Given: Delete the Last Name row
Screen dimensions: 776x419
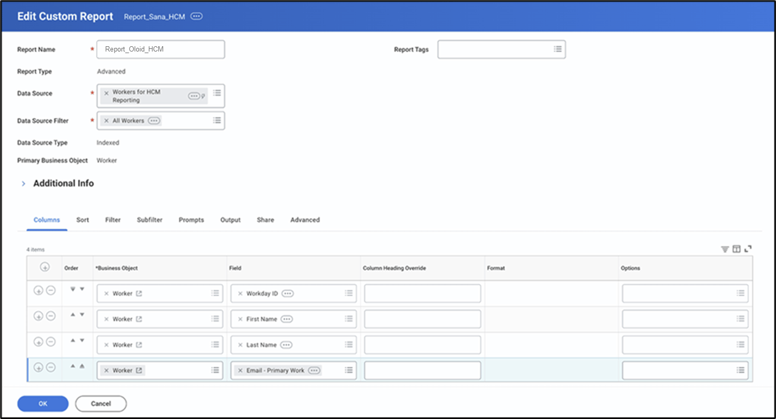Looking at the screenshot, I should (51, 342).
